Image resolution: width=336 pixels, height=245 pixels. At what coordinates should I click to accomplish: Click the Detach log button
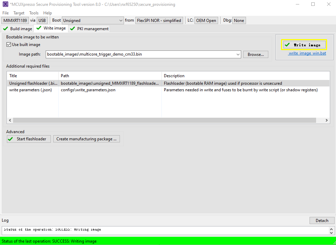[322, 221]
